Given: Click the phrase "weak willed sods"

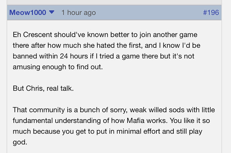Looking at the screenshot, I should tap(157, 110).
